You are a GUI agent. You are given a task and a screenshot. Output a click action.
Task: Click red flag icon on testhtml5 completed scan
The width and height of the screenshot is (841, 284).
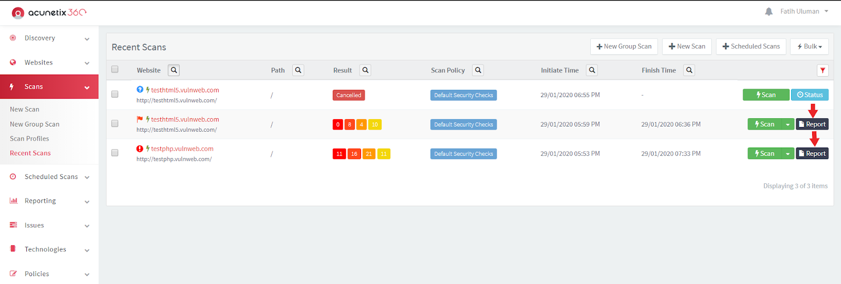point(140,119)
